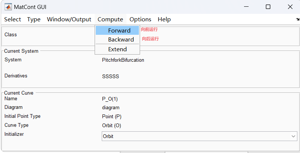This screenshot has width=300, height=153.
Task: Open the Type menu
Action: click(34, 19)
